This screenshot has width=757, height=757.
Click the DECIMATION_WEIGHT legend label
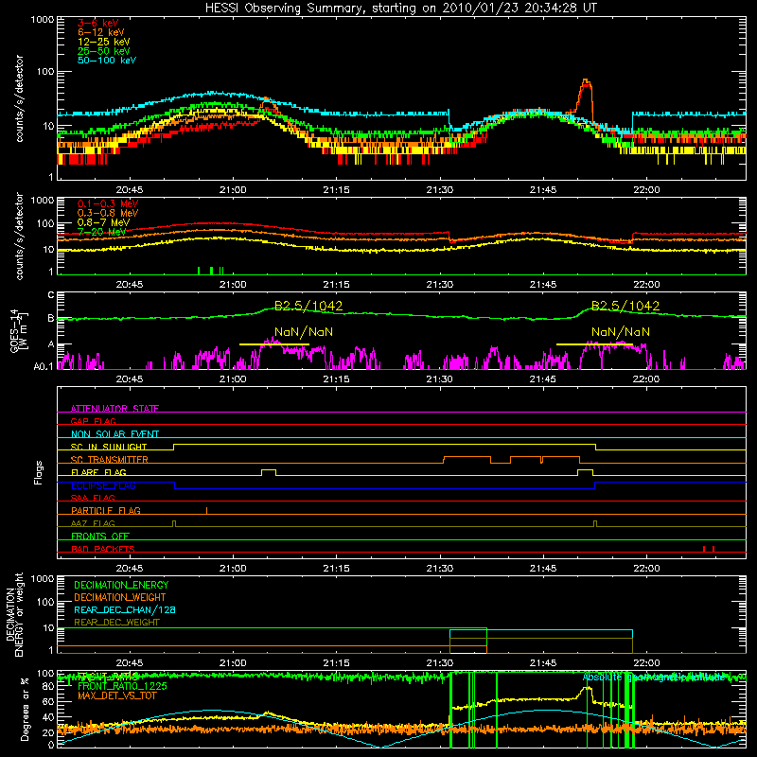(120, 597)
